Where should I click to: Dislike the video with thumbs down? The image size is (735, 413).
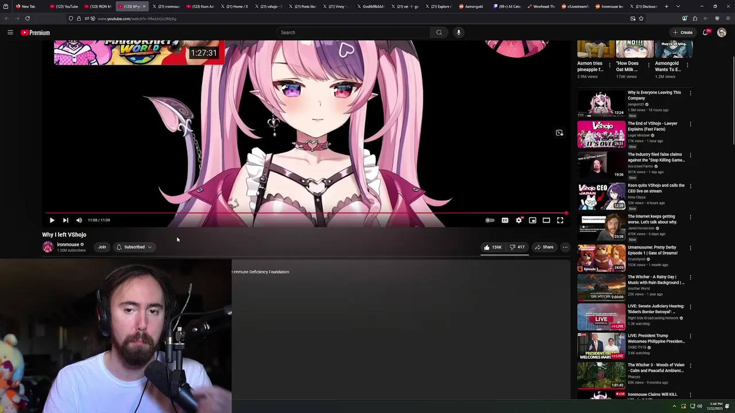[517, 247]
